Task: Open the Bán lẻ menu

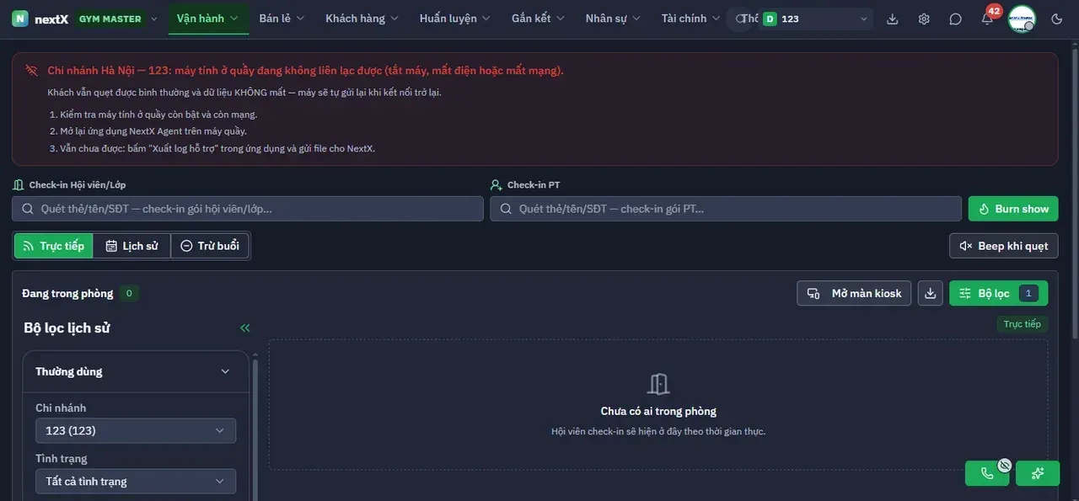Action: [282, 19]
